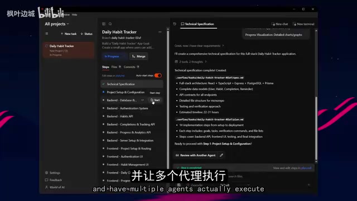The width and height of the screenshot is (357, 201).
Task: Click Review with Another Agent
Action: pos(196,155)
